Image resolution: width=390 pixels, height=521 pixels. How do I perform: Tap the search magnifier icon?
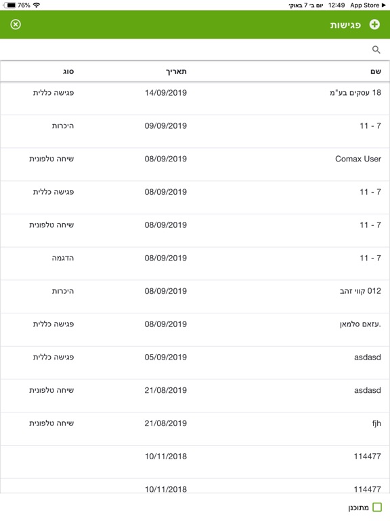pos(376,50)
